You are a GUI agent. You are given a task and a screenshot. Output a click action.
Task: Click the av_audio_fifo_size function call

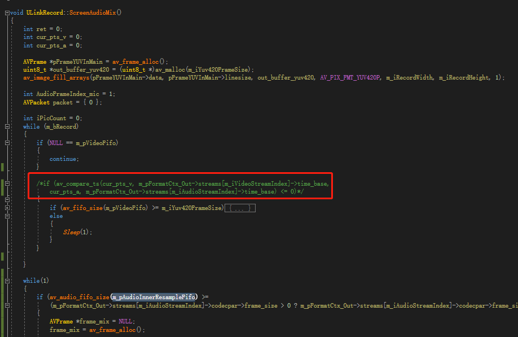(x=80, y=297)
